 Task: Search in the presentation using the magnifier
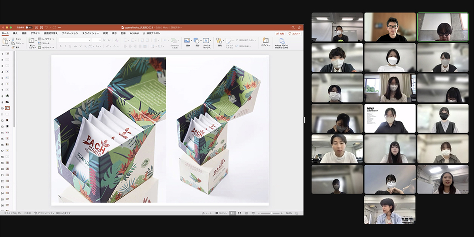tap(293, 27)
